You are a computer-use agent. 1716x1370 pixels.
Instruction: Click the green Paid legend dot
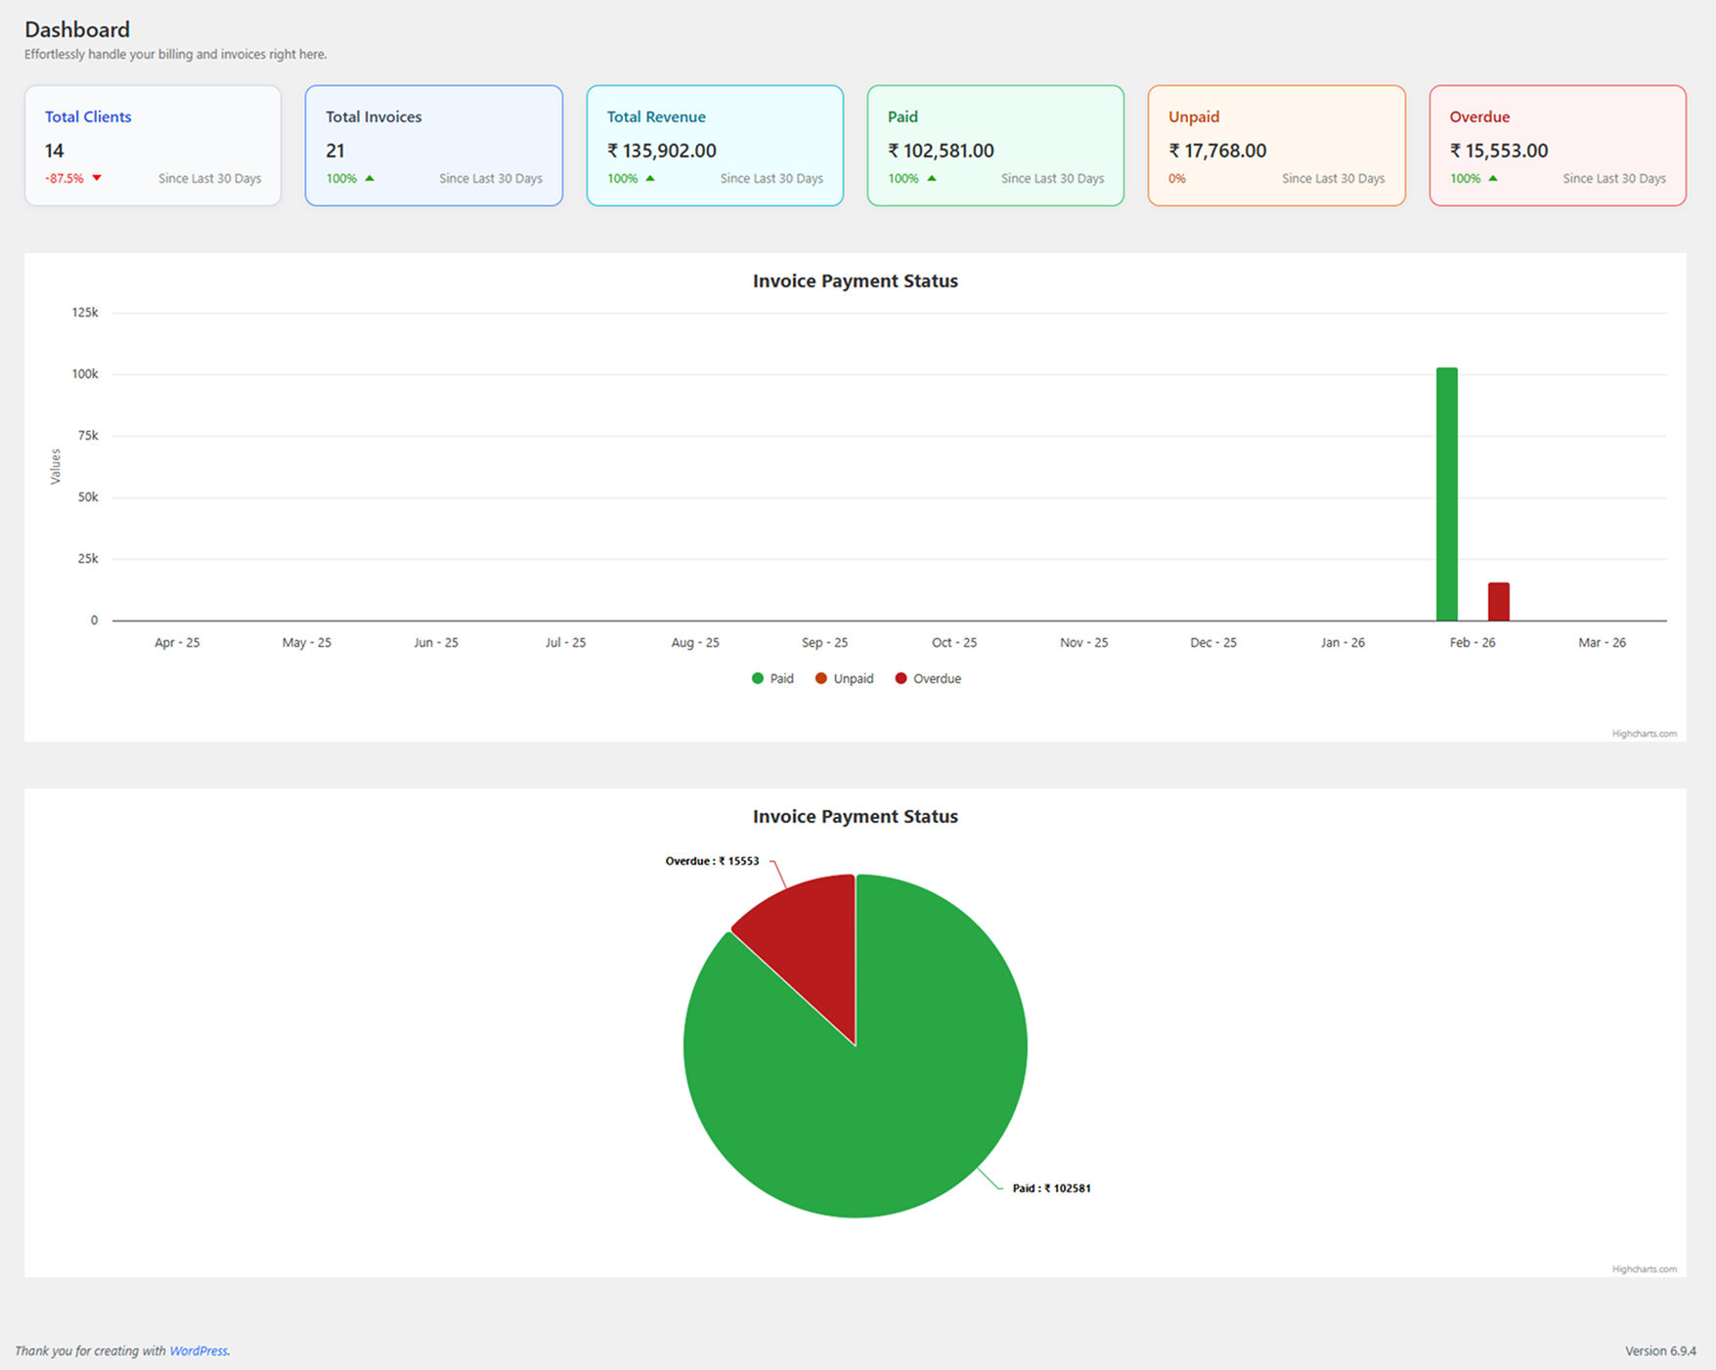pos(756,678)
